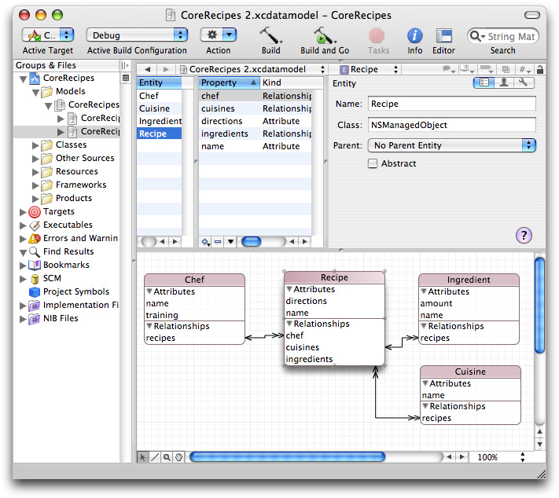Click the String Matching search field
559x498 pixels.
point(502,36)
